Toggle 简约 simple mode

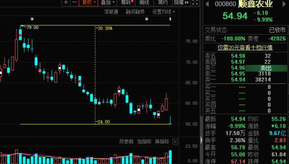(163, 3)
